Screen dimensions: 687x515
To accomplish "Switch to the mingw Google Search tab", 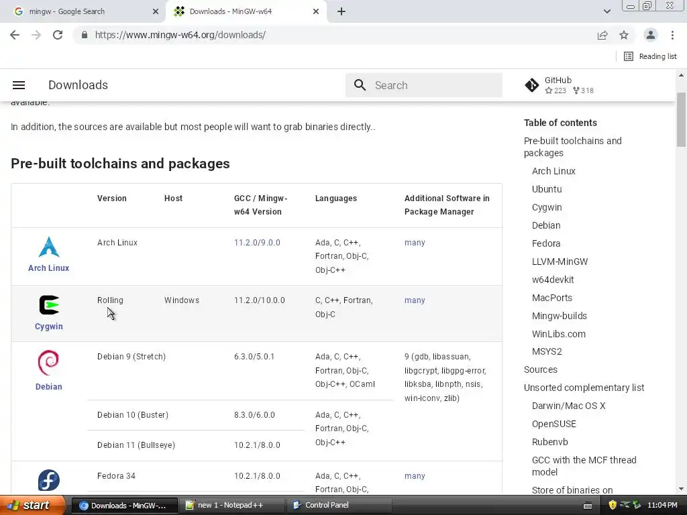I will pyautogui.click(x=83, y=11).
